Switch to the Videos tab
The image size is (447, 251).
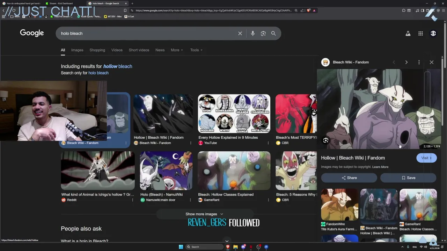[x=117, y=50]
